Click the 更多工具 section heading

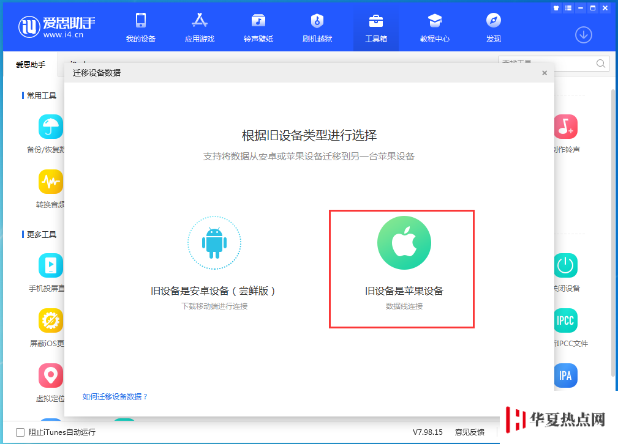pos(42,235)
